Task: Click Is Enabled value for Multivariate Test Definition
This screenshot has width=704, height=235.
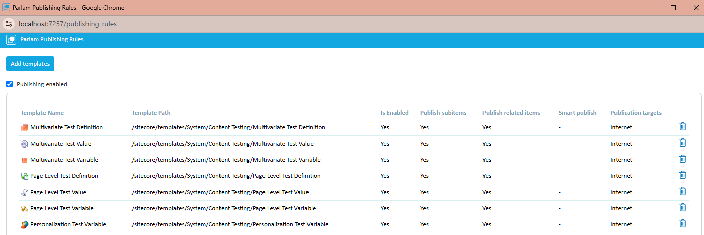Action: tap(385, 127)
